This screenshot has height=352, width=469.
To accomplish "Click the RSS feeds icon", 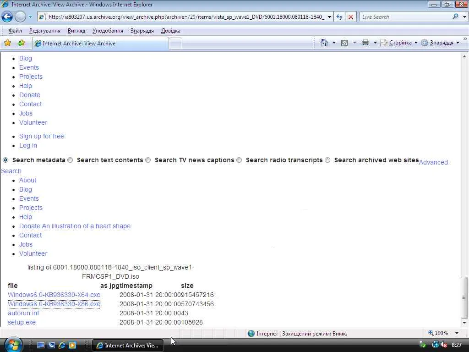I will tap(344, 43).
